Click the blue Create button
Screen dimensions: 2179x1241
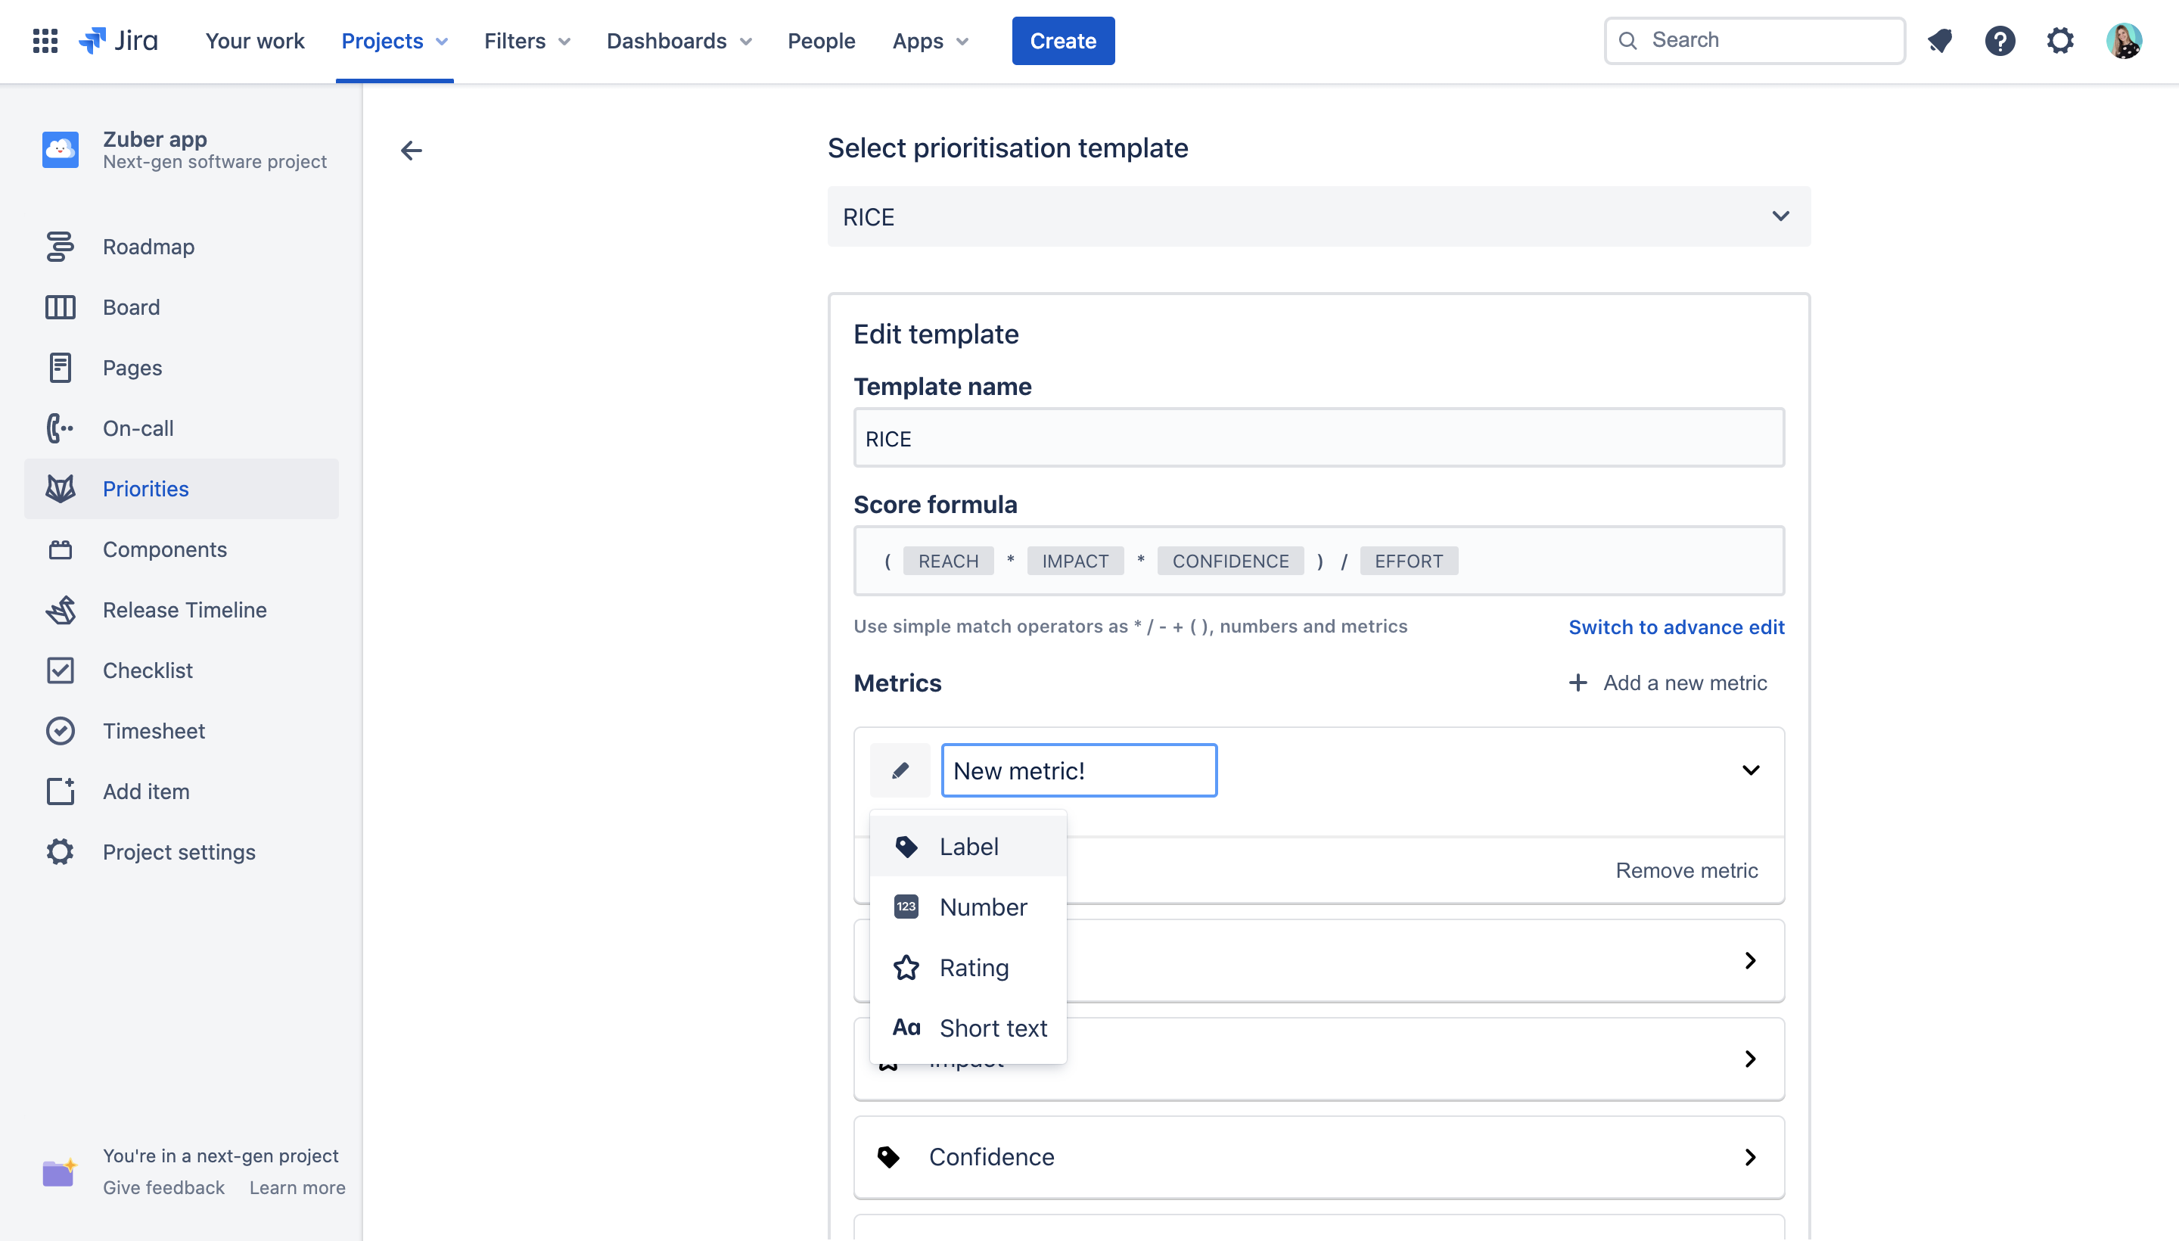pyautogui.click(x=1063, y=40)
